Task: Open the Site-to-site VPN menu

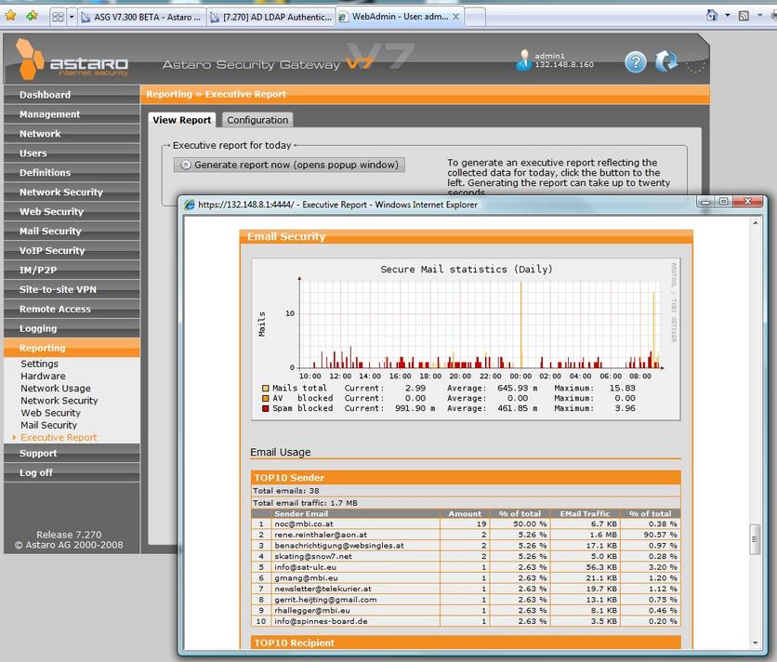Action: click(x=72, y=289)
